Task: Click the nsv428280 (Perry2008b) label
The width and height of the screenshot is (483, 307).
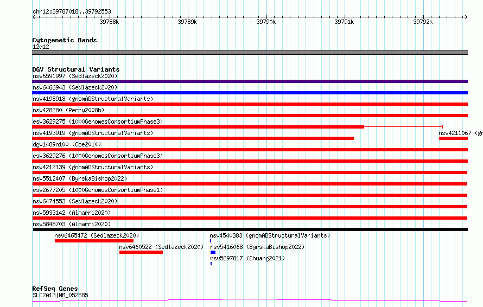Action: tap(68, 110)
